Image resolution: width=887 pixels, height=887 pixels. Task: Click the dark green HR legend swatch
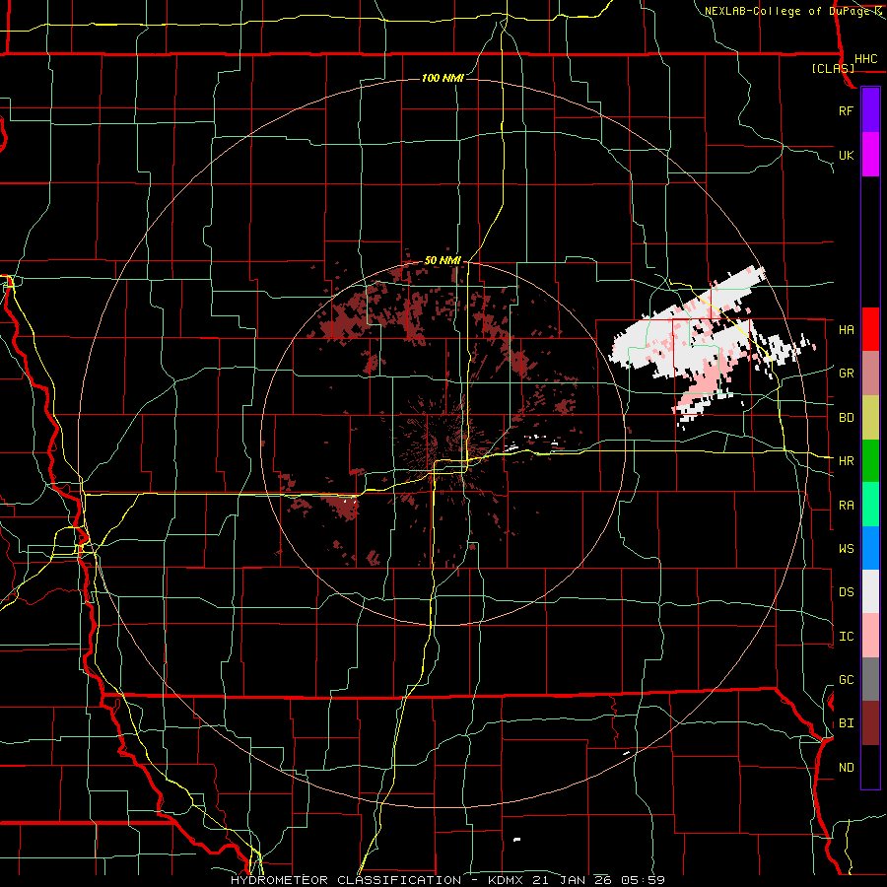pos(870,460)
